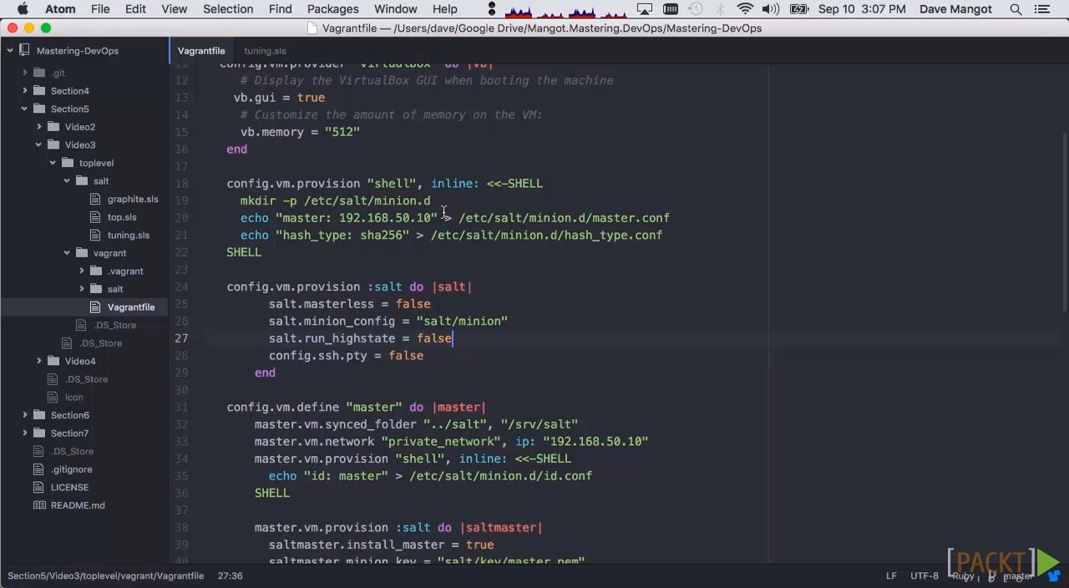
Task: Open the Help menu
Action: pos(444,9)
